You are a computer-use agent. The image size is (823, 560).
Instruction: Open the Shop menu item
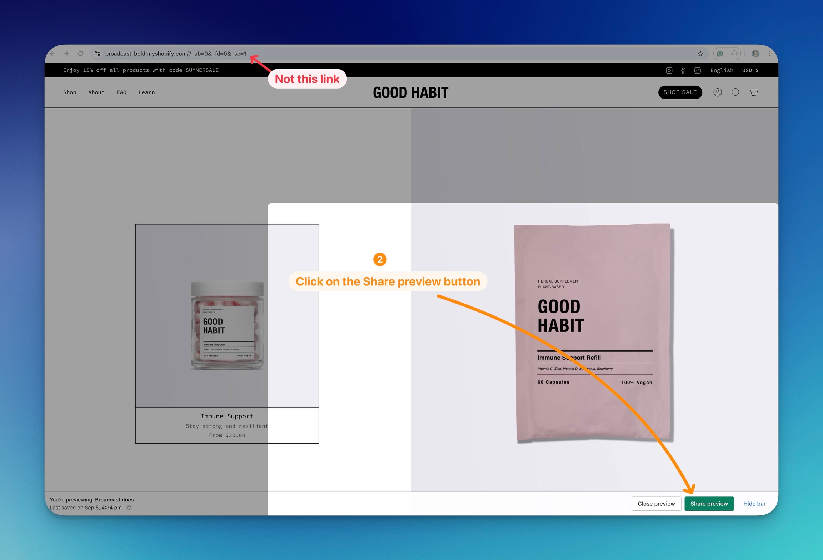coord(70,92)
